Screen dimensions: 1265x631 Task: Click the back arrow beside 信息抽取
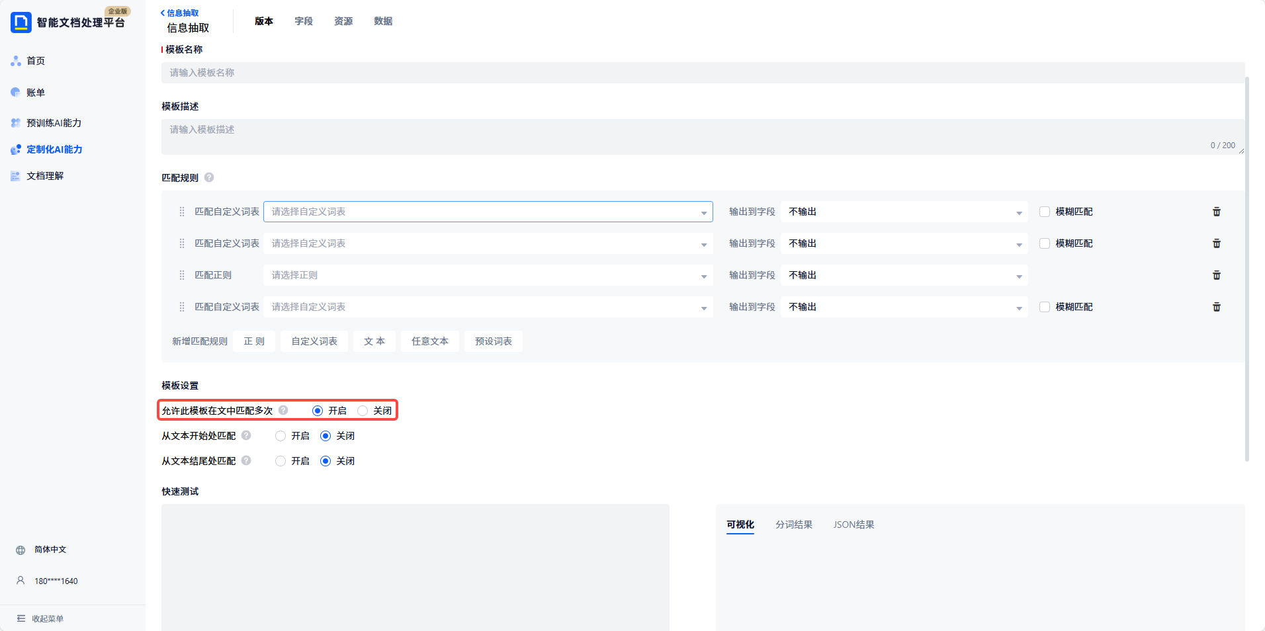point(163,13)
